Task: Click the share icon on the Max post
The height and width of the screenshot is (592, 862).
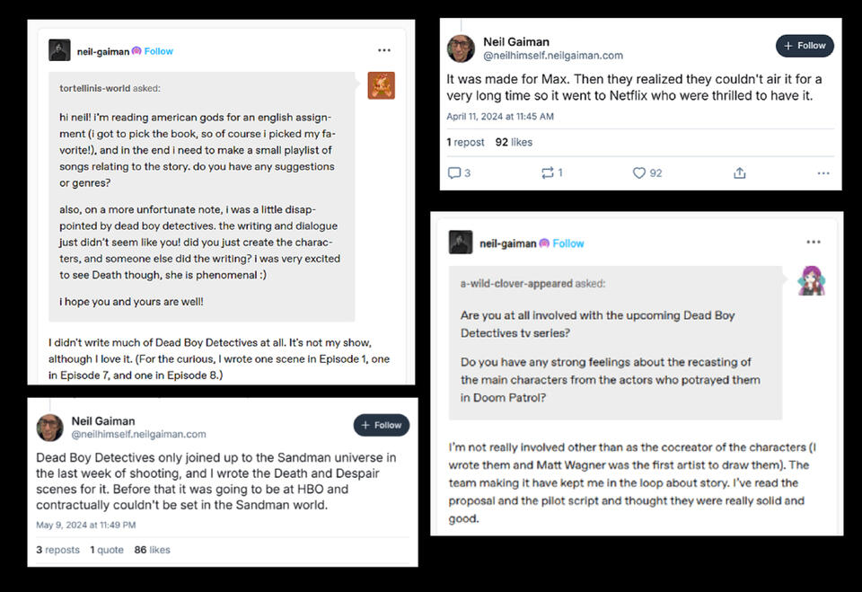Action: tap(740, 172)
